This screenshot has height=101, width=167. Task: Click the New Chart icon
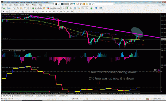point(4,8)
